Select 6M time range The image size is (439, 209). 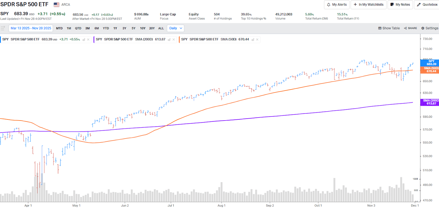(97, 28)
